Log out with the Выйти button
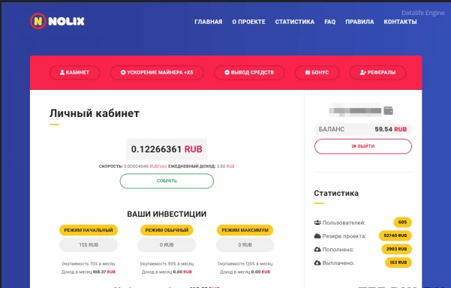Viewport: 451px width, 288px height. (363, 146)
